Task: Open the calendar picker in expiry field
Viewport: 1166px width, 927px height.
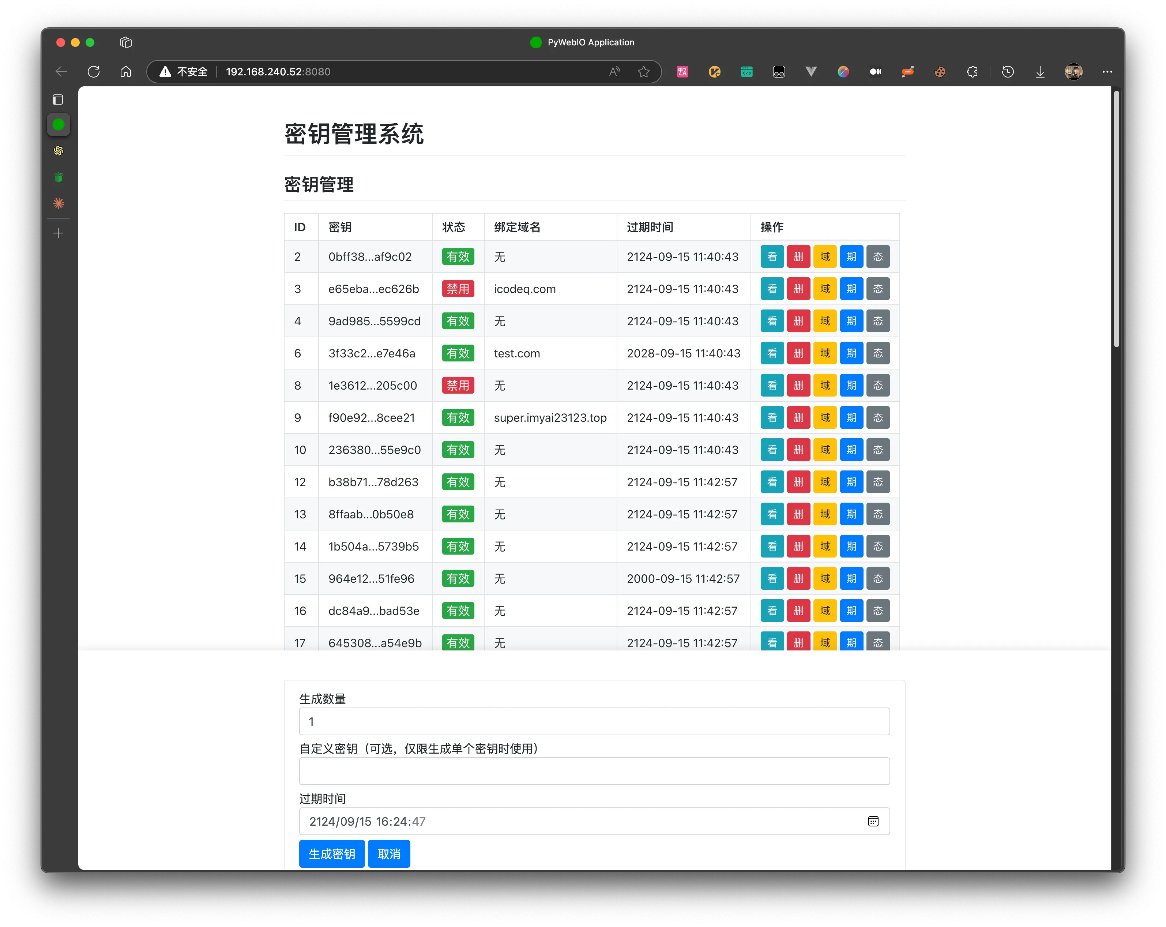Action: point(873,821)
